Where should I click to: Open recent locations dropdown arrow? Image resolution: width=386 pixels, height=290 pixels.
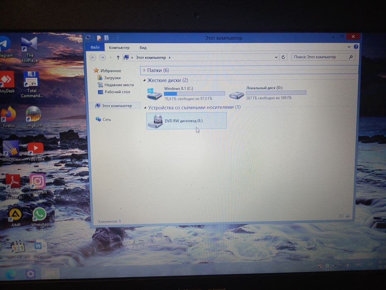111,58
